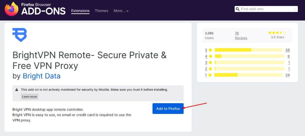Click the star icon beside rating 3
The image size is (305, 136).
point(210,63)
